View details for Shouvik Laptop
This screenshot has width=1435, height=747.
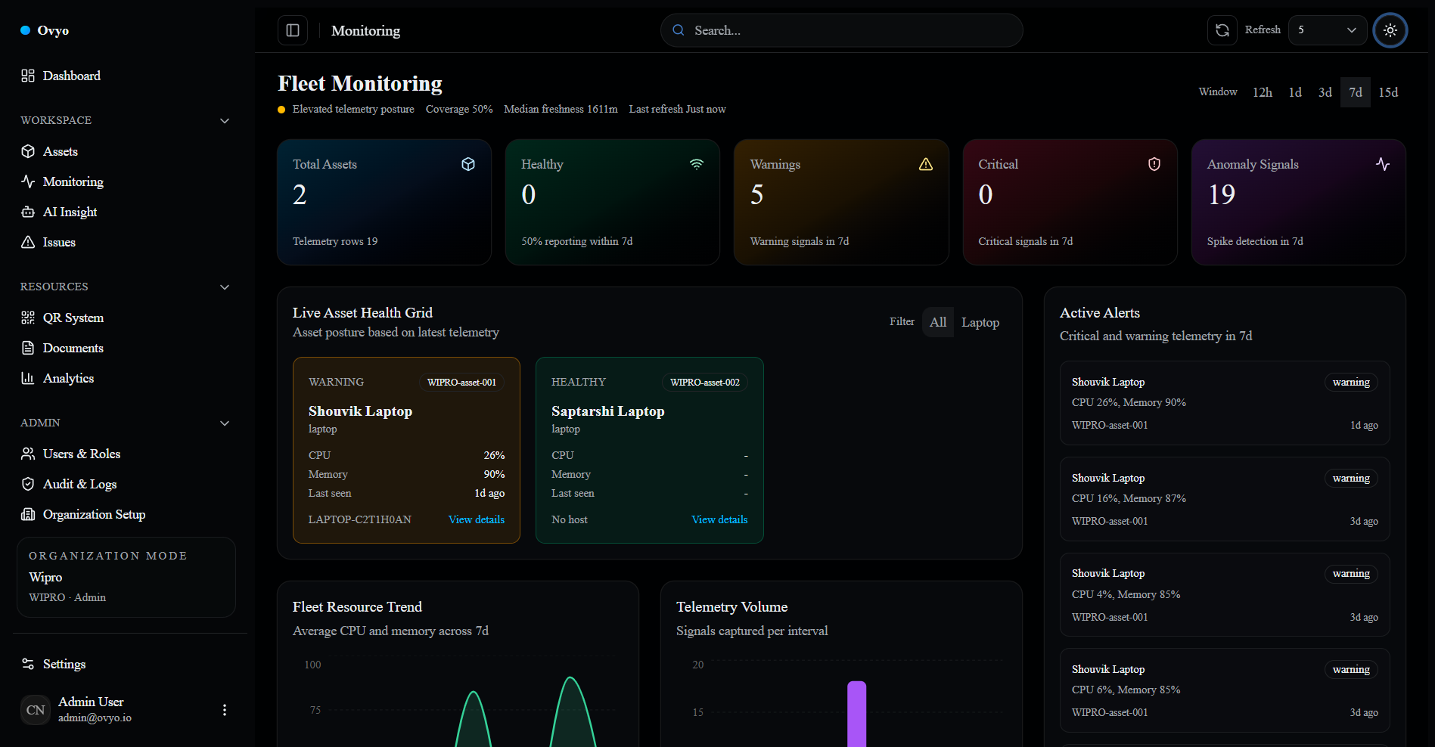click(x=477, y=519)
